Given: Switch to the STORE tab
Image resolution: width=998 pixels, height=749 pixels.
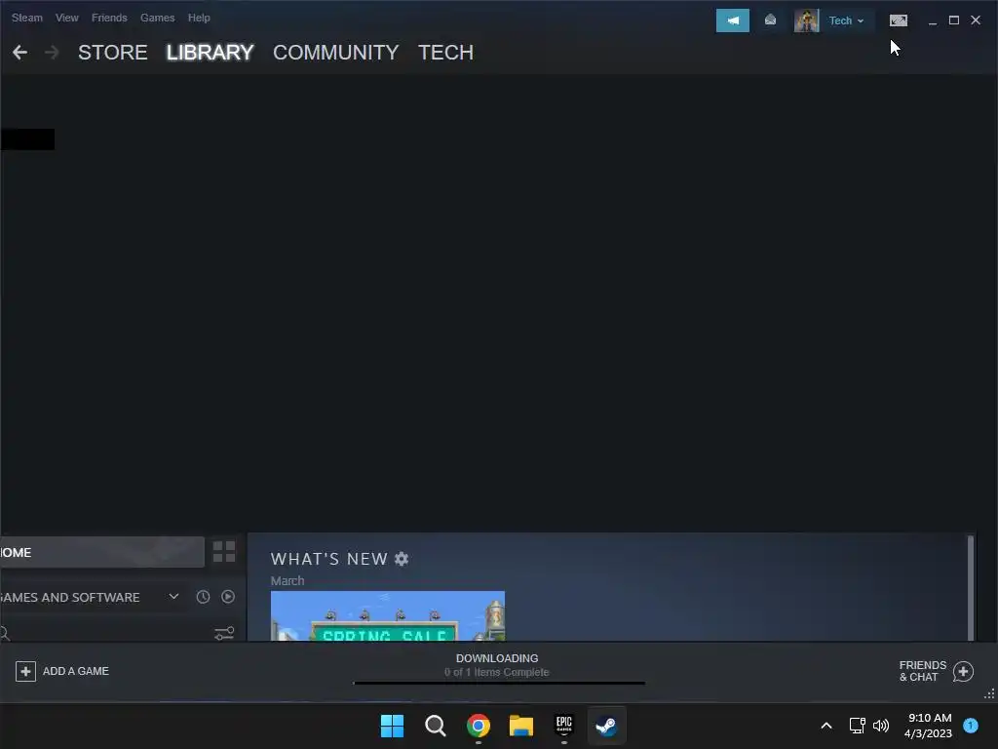Looking at the screenshot, I should tap(113, 53).
